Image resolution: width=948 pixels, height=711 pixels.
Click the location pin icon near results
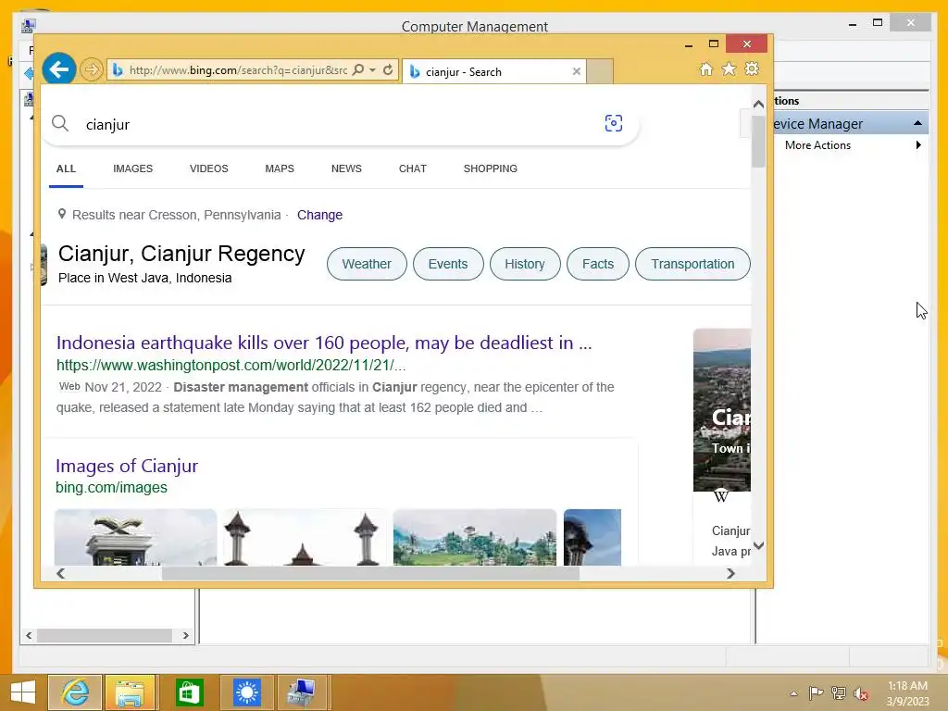pyautogui.click(x=62, y=214)
